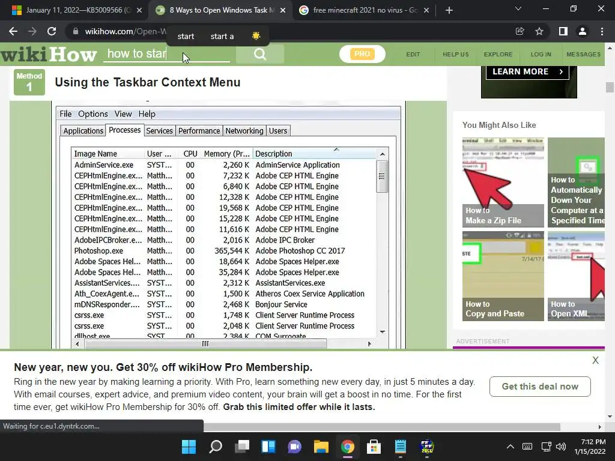
Task: Open Windows taskbar search
Action: [216, 447]
